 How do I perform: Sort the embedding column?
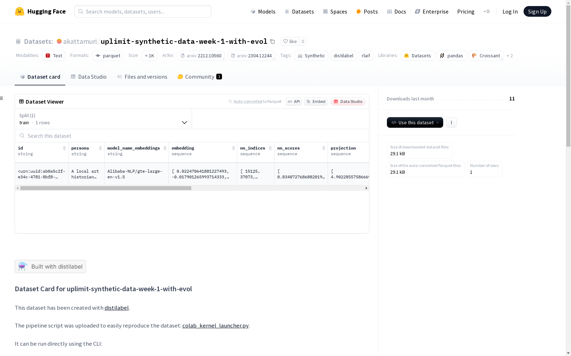pyautogui.click(x=233, y=148)
